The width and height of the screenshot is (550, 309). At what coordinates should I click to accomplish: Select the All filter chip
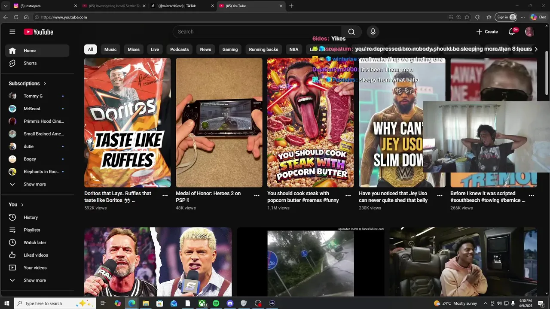pyautogui.click(x=90, y=49)
